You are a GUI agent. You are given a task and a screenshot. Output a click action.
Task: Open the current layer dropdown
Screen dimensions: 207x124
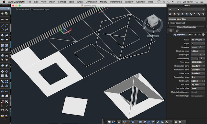(x=187, y=9)
